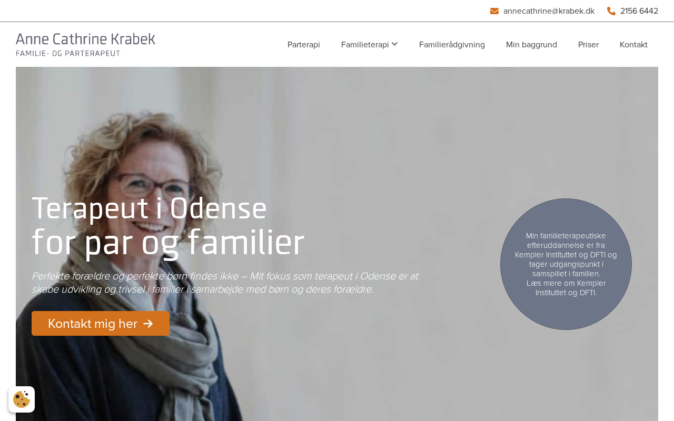This screenshot has width=674, height=421.
Task: Open Familierådgivning in the navigation
Action: [452, 45]
